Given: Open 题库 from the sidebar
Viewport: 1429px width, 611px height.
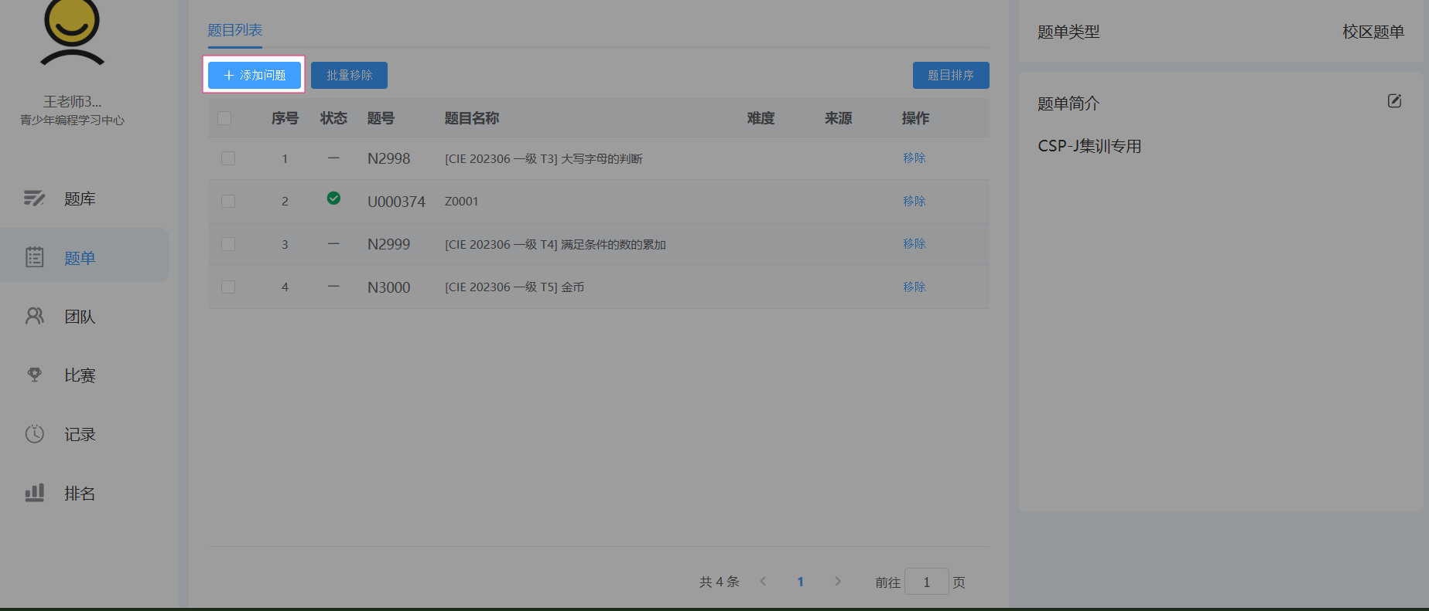Looking at the screenshot, I should [80, 199].
